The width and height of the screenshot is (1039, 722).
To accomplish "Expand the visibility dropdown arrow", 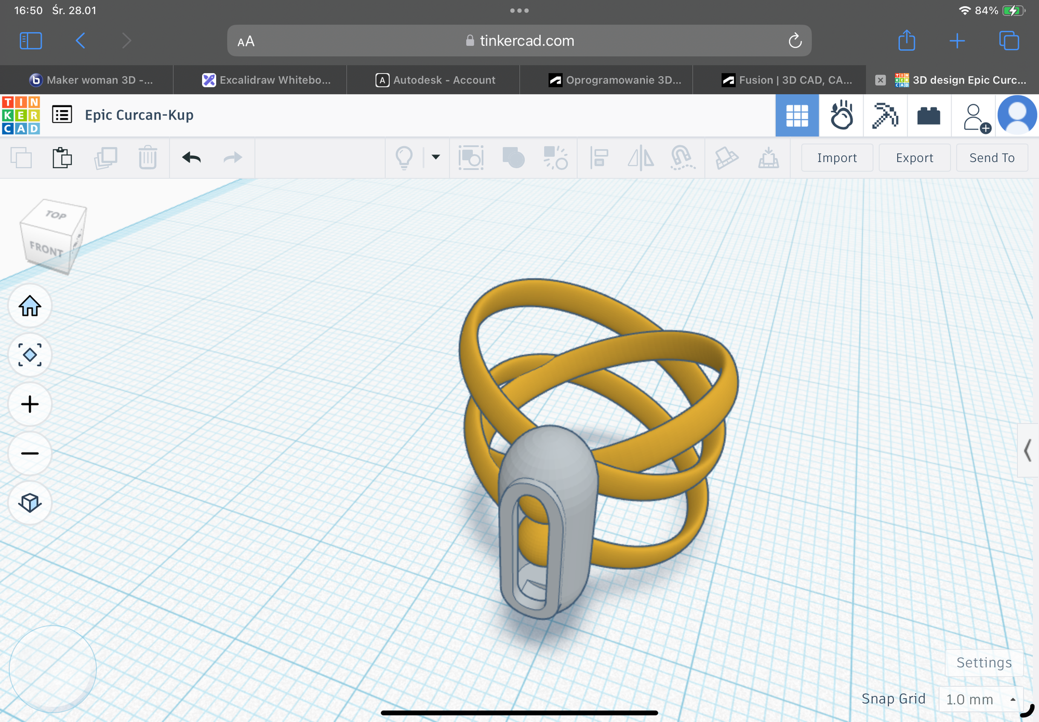I will point(436,157).
